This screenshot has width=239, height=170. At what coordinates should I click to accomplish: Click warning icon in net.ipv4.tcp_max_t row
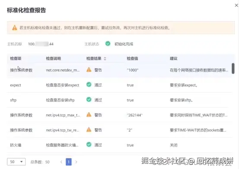89,115
